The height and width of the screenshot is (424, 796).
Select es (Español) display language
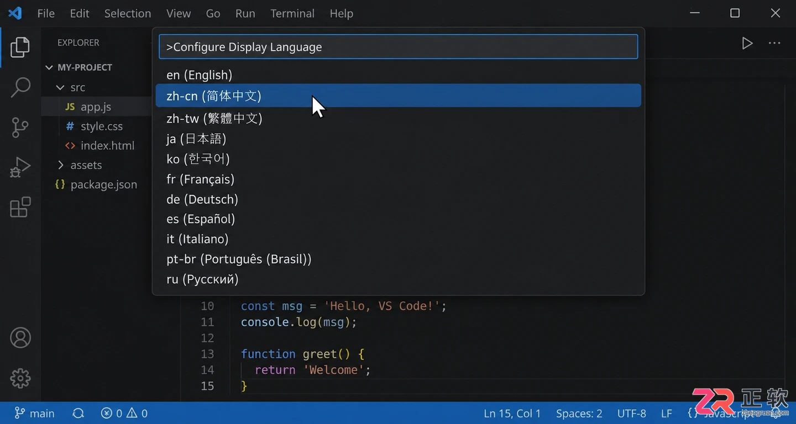399,219
